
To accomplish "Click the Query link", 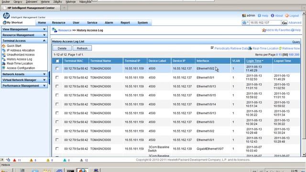I will 296,42.
